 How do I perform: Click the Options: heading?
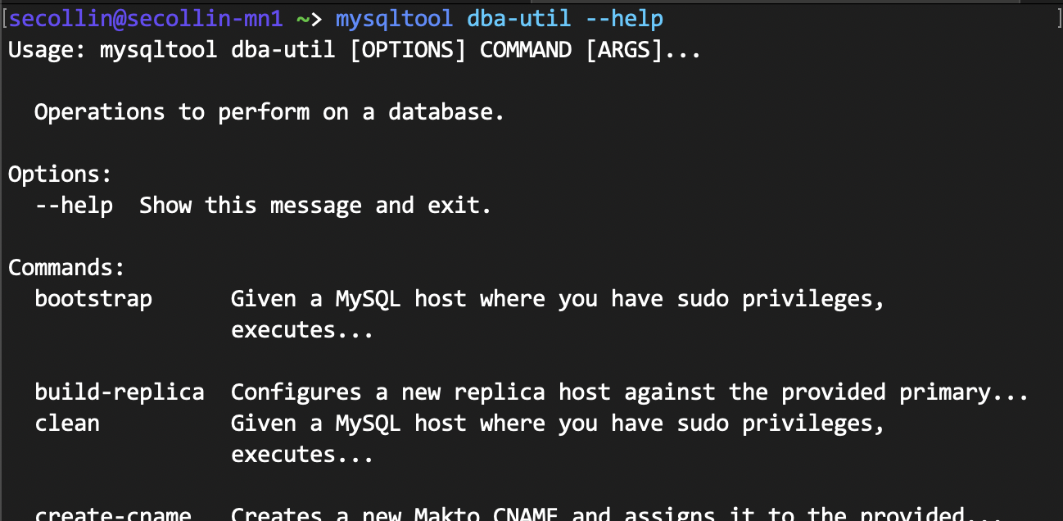click(x=60, y=174)
